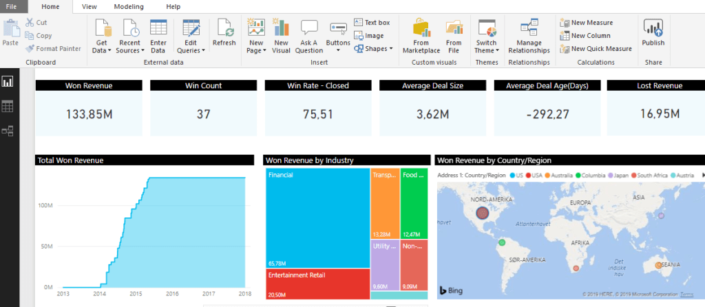Insert a Text box
This screenshot has width=705, height=307.
(372, 23)
